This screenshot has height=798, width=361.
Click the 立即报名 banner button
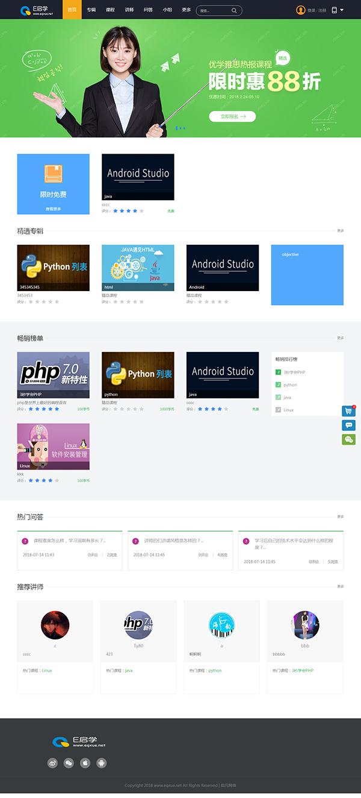pyautogui.click(x=232, y=116)
